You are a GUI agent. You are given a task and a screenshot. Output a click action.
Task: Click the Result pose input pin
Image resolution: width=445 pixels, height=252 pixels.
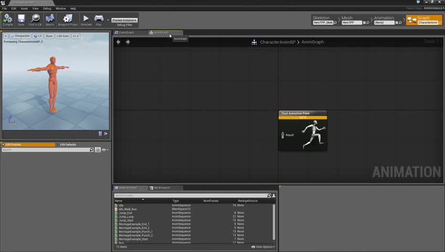[283, 135]
